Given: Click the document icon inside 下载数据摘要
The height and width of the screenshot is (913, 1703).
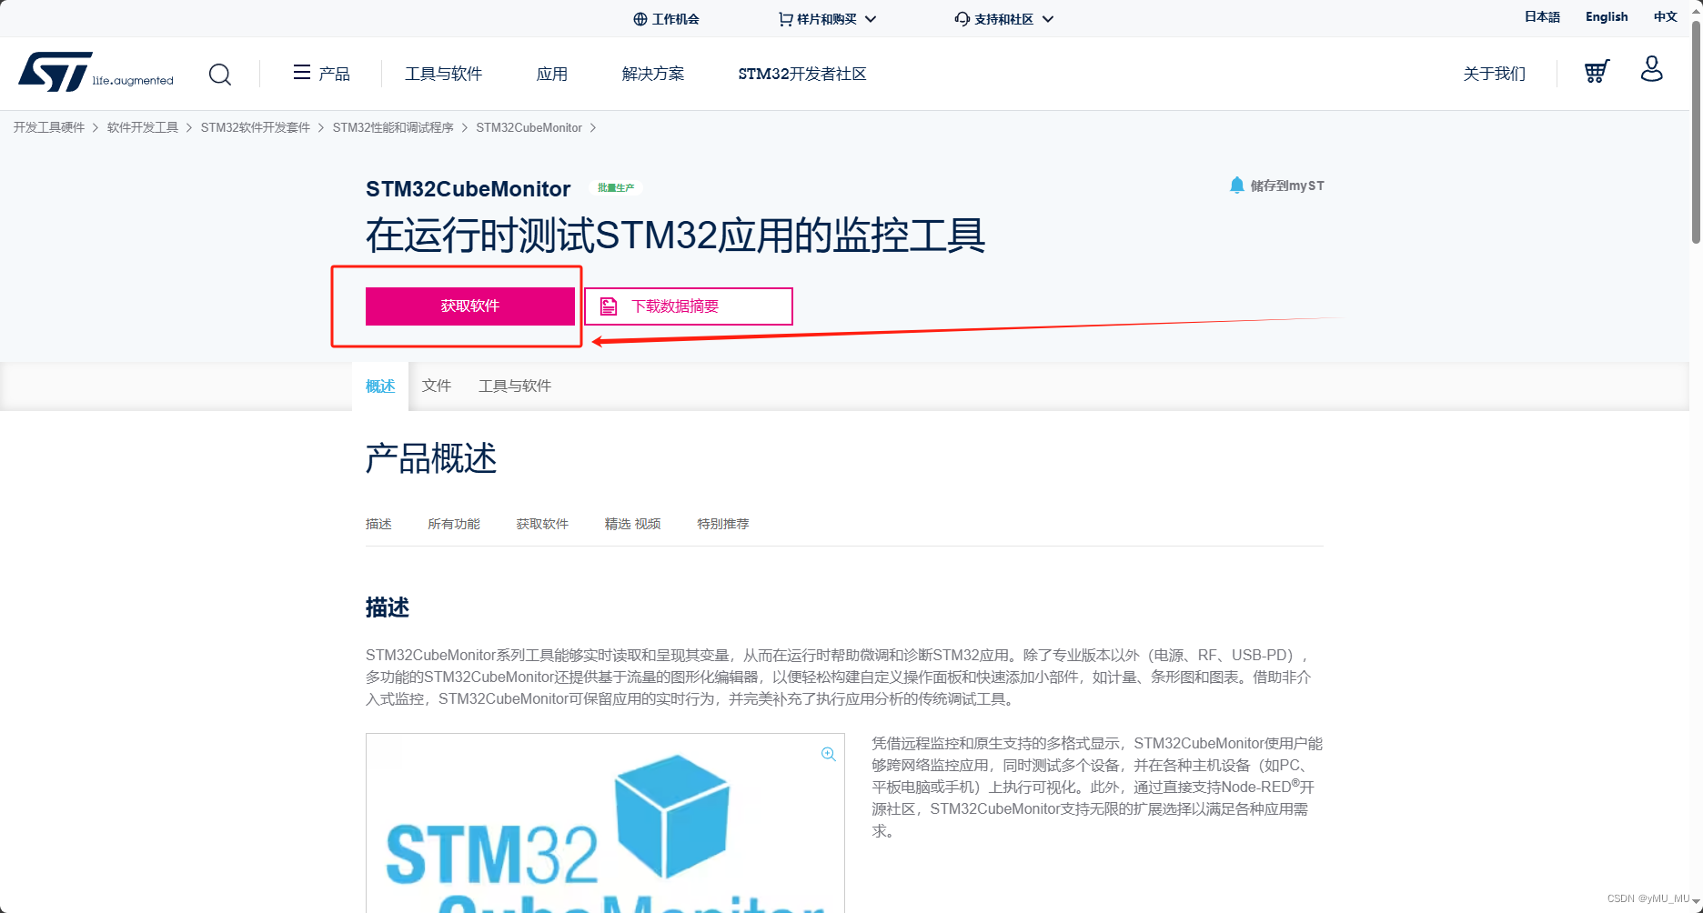Looking at the screenshot, I should 608,306.
